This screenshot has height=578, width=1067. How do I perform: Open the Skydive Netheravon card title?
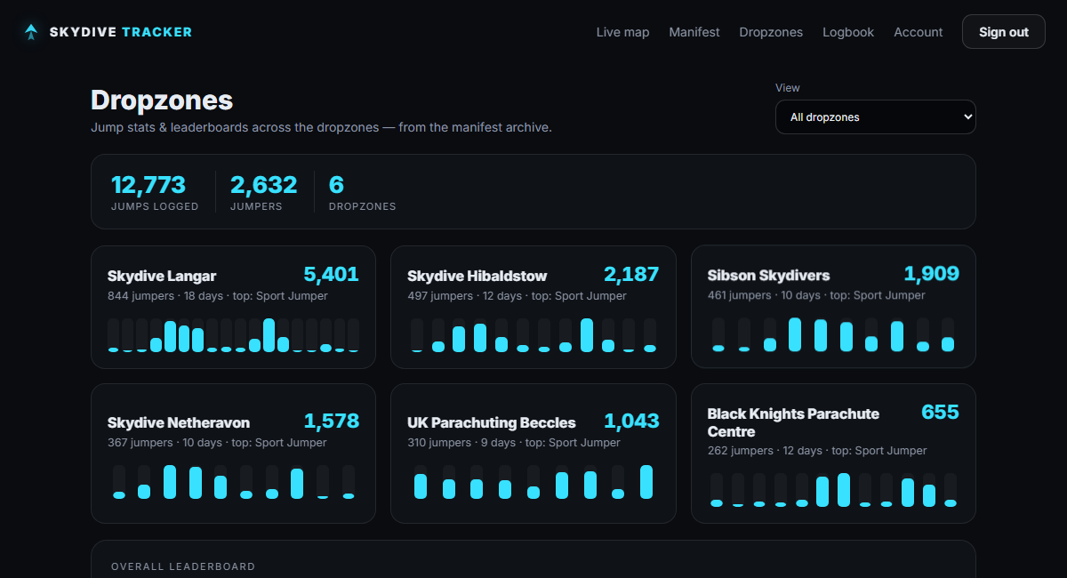click(179, 423)
